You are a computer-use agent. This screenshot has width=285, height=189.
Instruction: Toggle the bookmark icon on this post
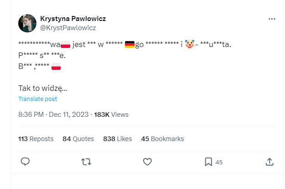[x=208, y=162]
